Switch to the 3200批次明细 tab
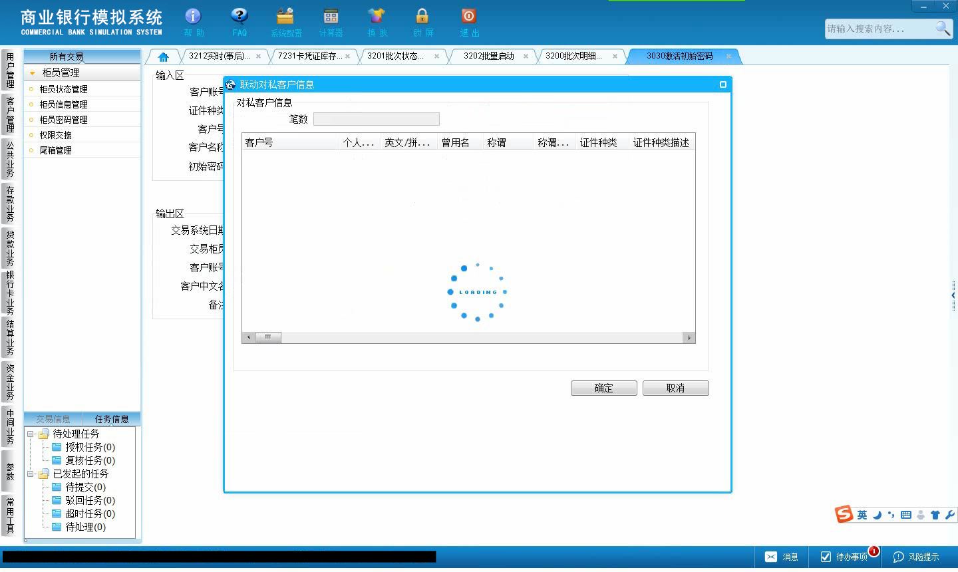 [x=573, y=56]
